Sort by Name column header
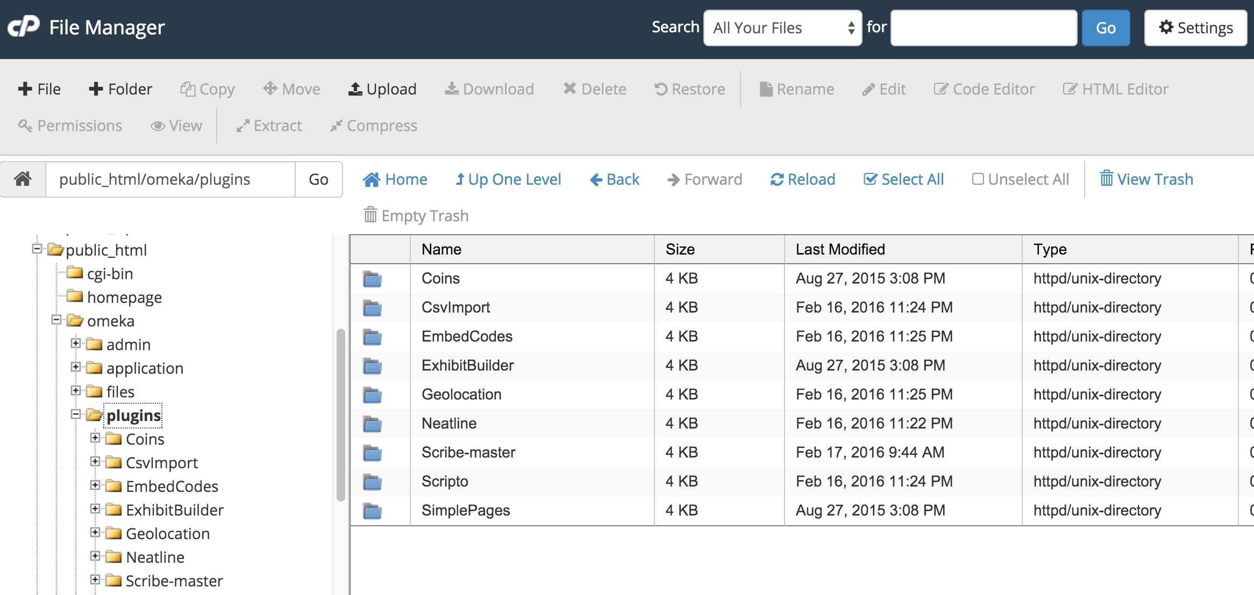The image size is (1254, 595). (x=532, y=249)
